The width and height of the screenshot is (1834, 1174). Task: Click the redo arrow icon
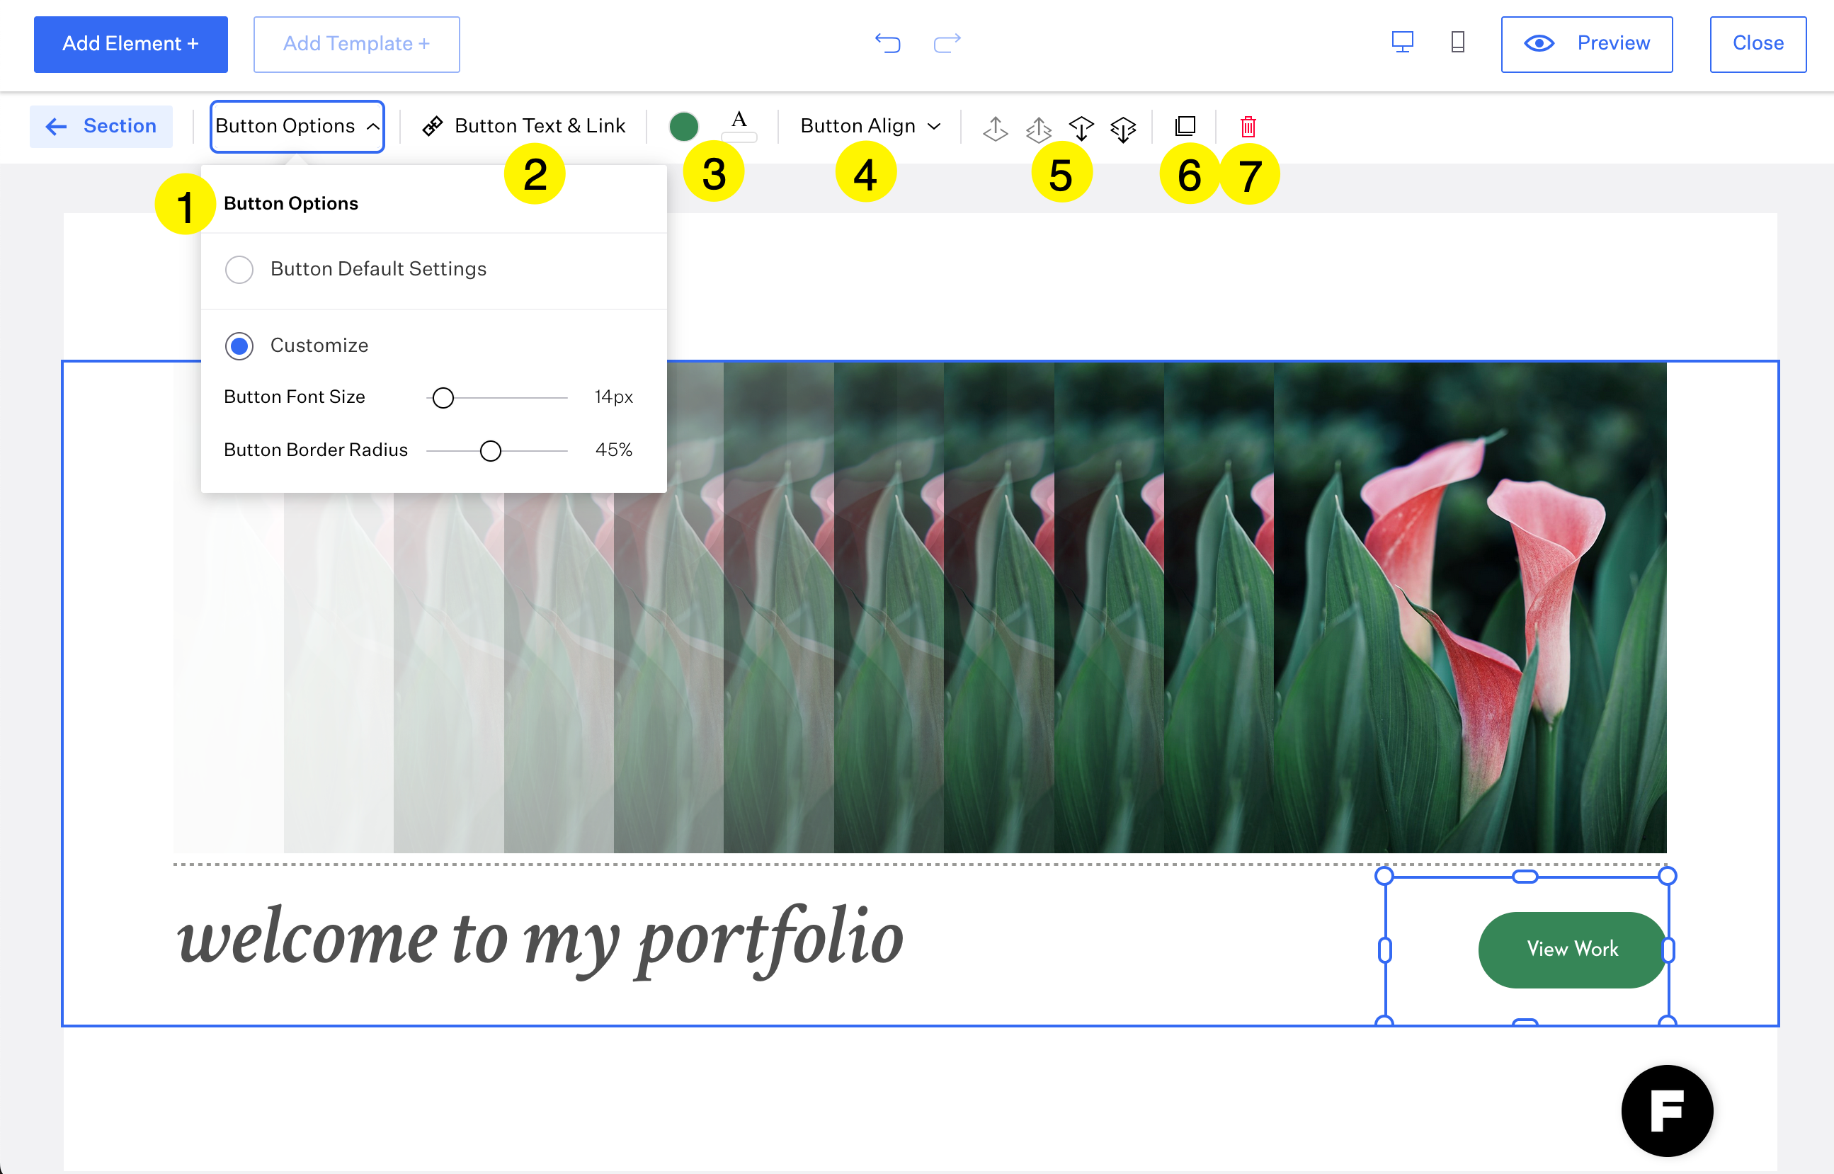click(947, 42)
